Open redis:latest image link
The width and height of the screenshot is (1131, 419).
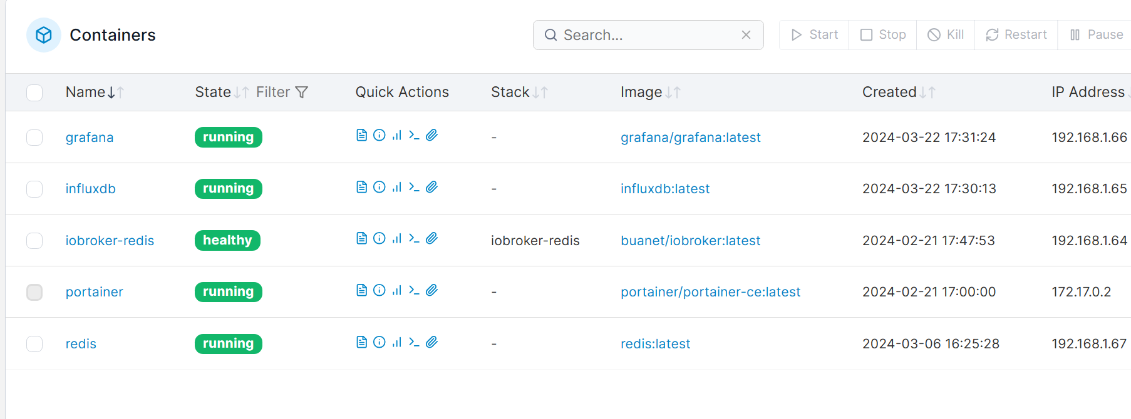(x=656, y=344)
